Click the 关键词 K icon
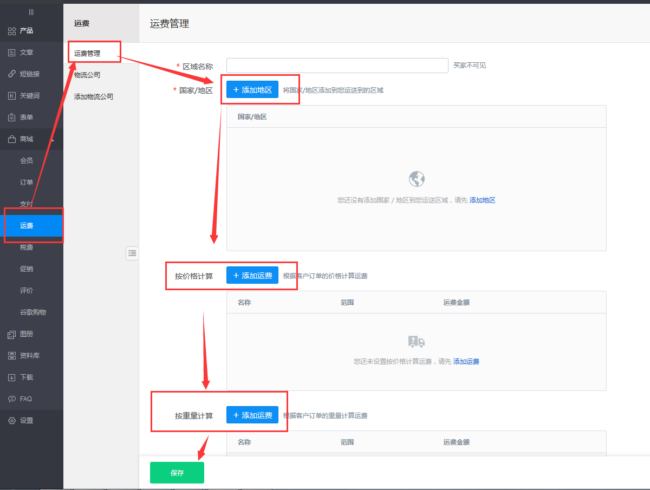 tap(12, 96)
